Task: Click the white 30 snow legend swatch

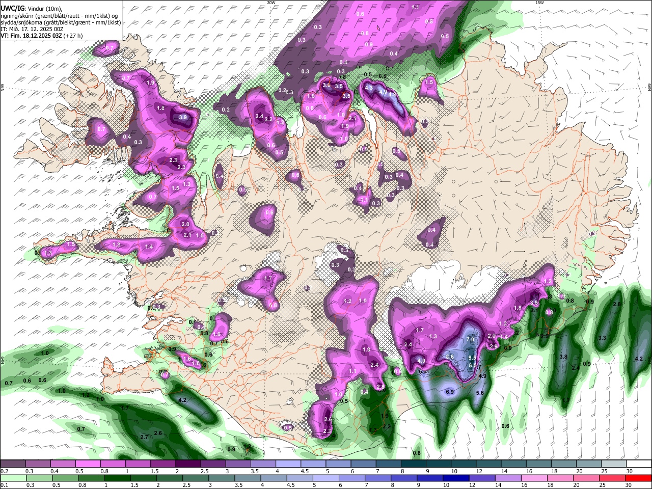Action: point(639,464)
